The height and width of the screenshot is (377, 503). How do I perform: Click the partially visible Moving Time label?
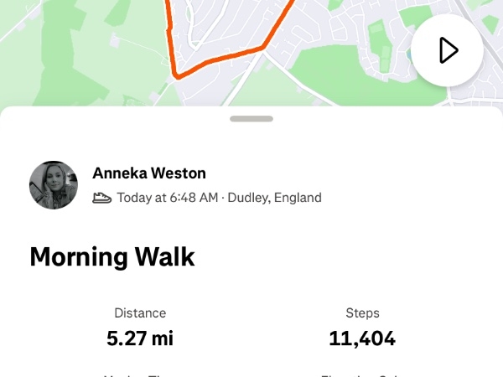click(x=140, y=374)
